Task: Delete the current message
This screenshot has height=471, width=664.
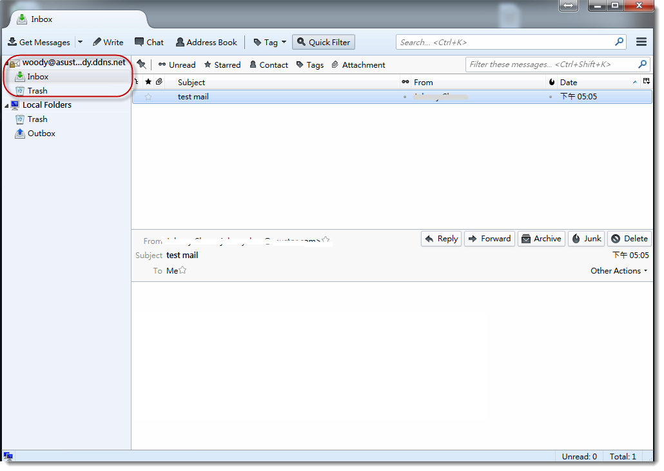Action: (629, 238)
